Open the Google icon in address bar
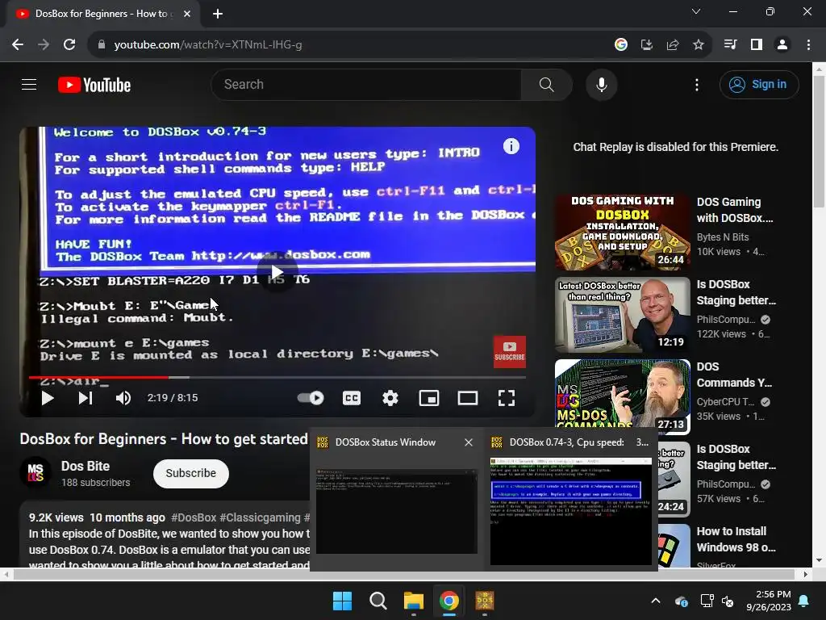826x620 pixels. [621, 45]
